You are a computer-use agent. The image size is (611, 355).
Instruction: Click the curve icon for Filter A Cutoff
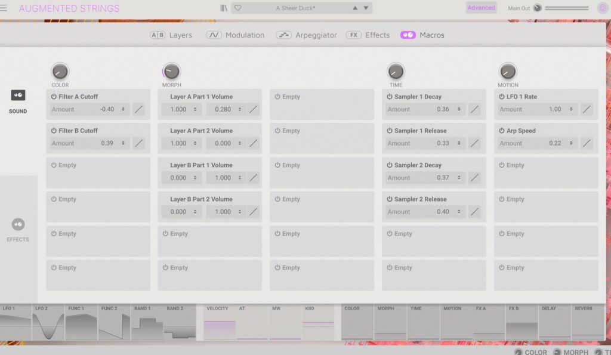138,109
